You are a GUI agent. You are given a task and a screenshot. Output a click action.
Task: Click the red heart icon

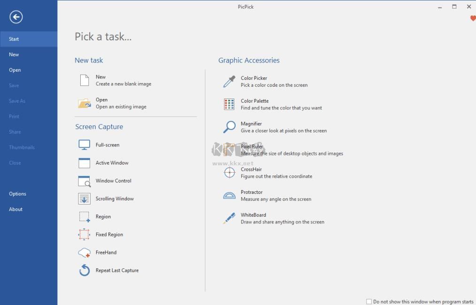coord(473,19)
